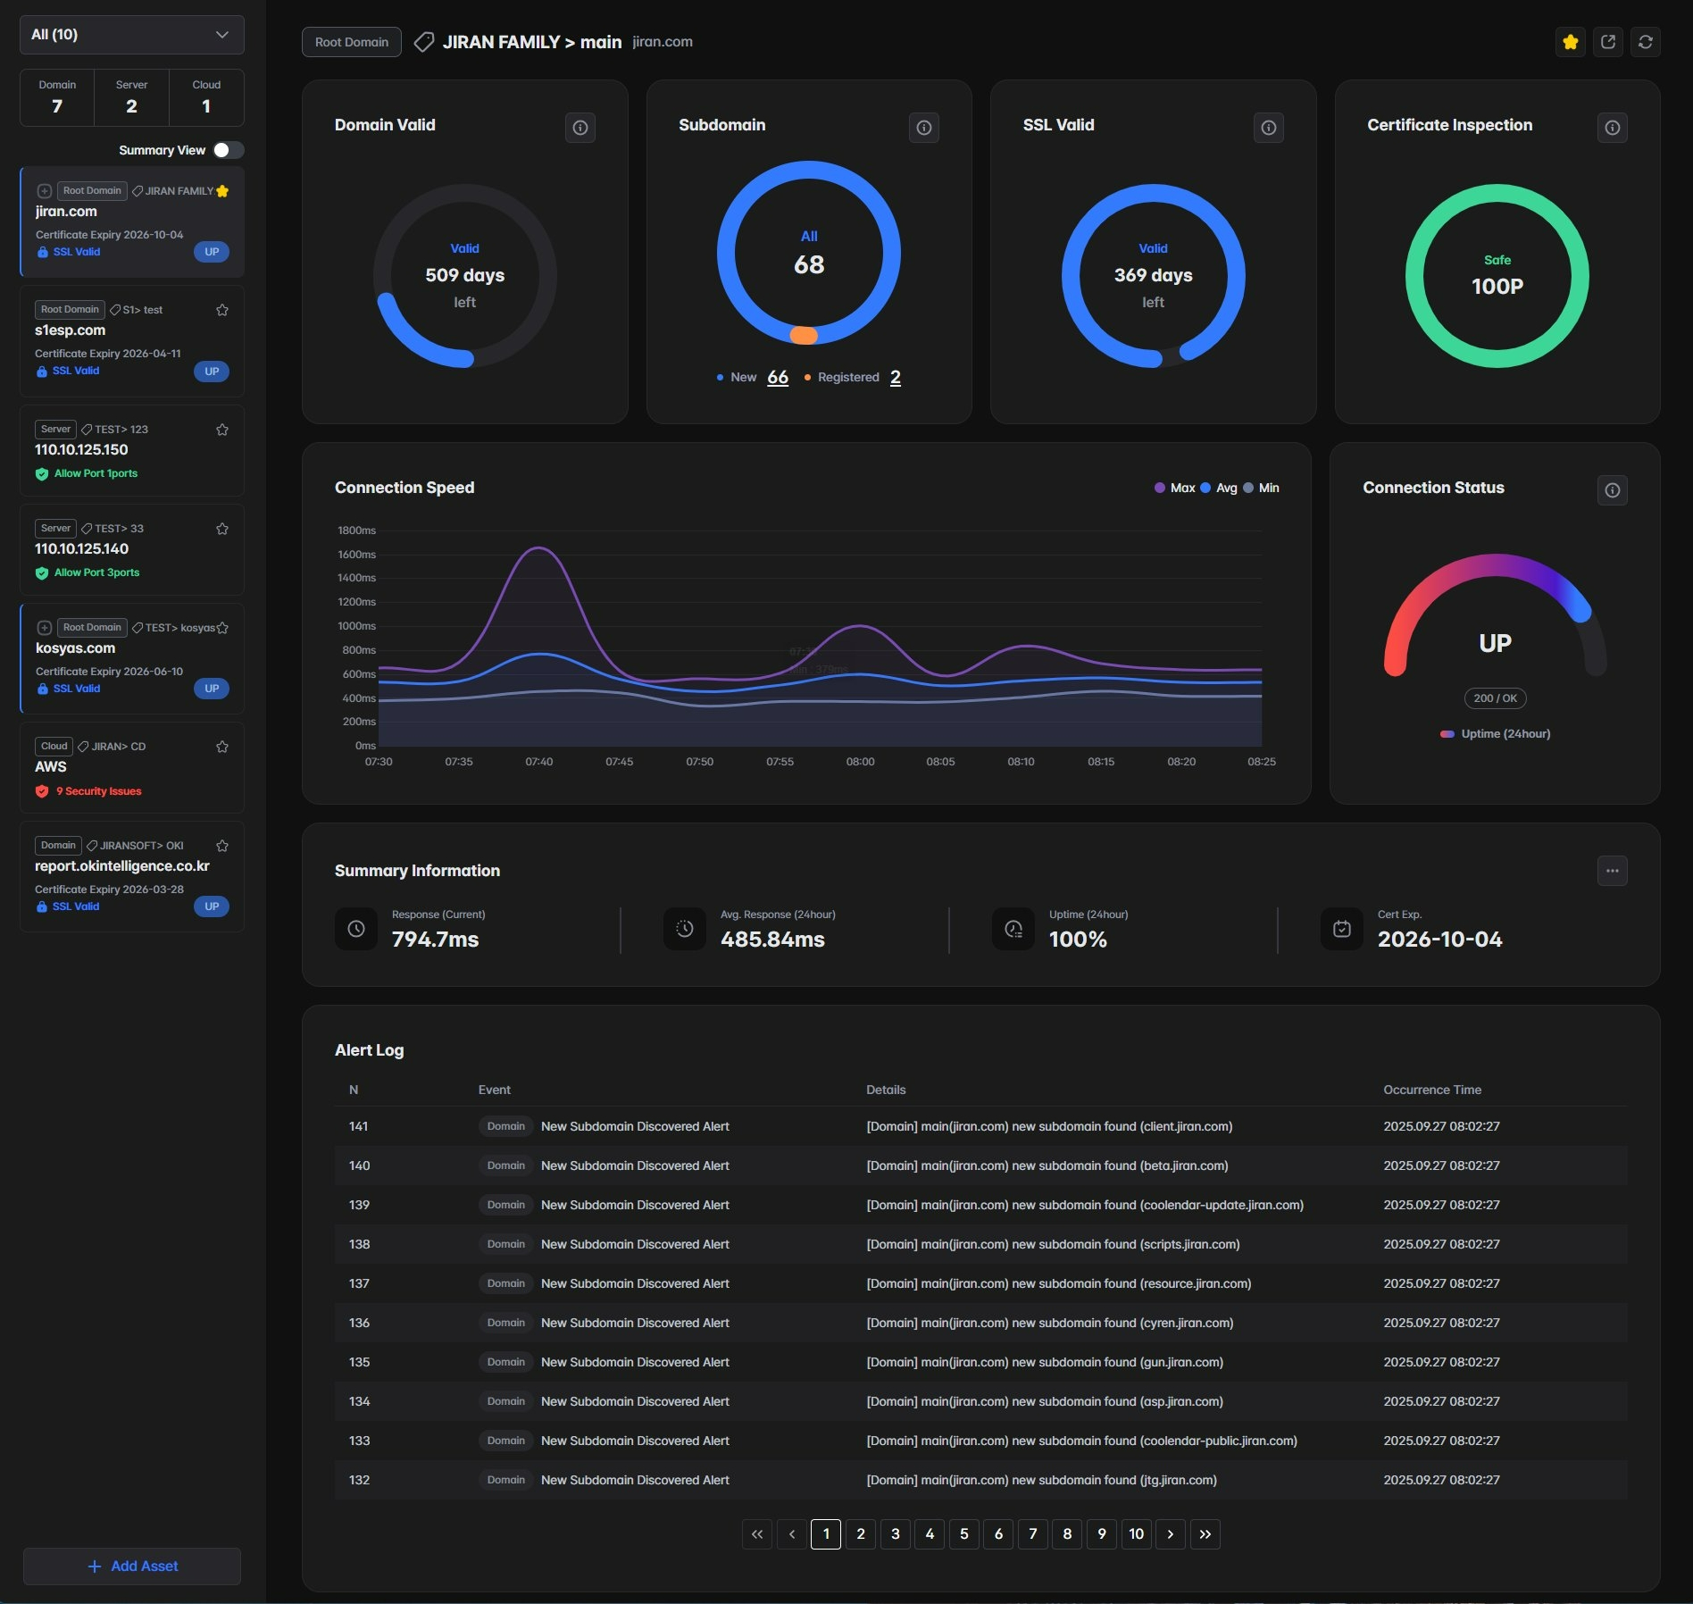Open asset in new window icon
Image resolution: width=1693 pixels, height=1604 pixels.
[x=1607, y=42]
